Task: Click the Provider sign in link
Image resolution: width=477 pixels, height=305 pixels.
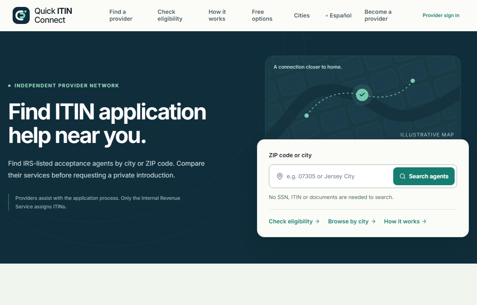Action: pos(441,15)
